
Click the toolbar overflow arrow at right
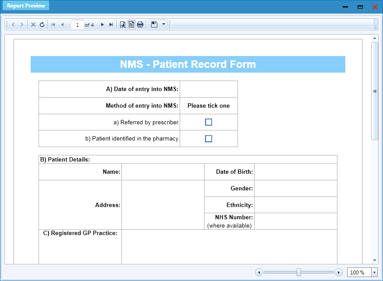[376, 28]
